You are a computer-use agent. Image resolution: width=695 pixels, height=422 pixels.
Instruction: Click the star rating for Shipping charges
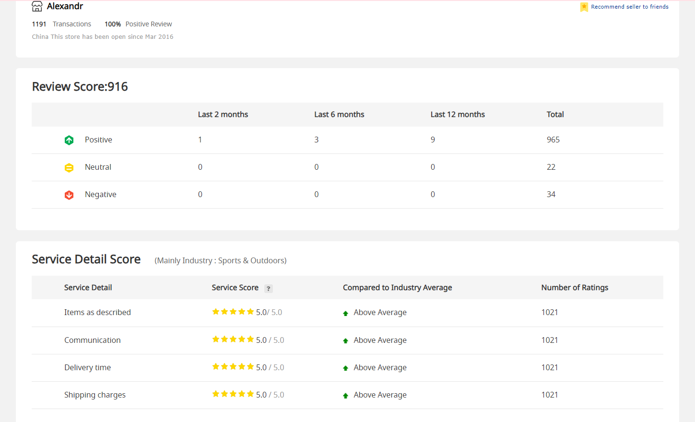[x=233, y=394]
